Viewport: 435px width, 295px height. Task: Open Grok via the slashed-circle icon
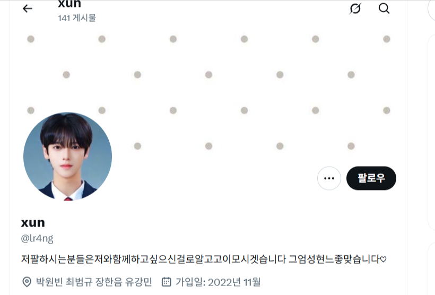click(x=355, y=8)
